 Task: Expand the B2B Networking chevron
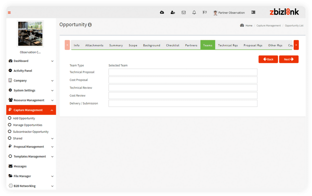[x=52, y=186]
